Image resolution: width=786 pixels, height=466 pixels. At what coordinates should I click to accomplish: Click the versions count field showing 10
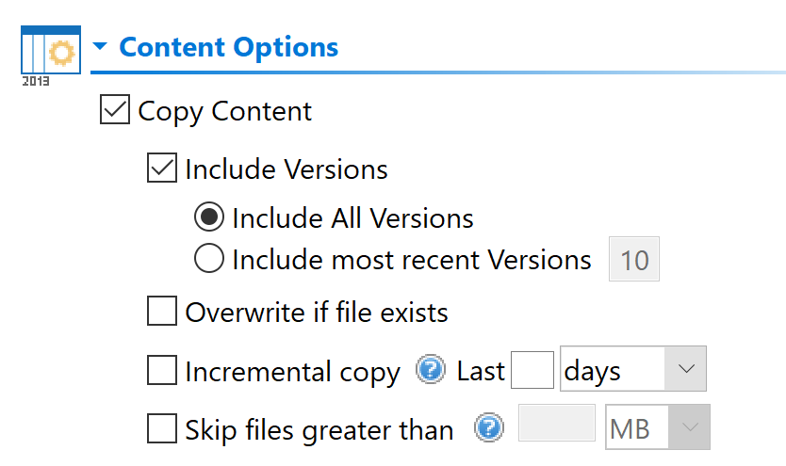click(634, 259)
